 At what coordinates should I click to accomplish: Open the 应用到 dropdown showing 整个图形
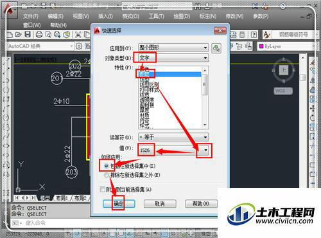click(173, 48)
